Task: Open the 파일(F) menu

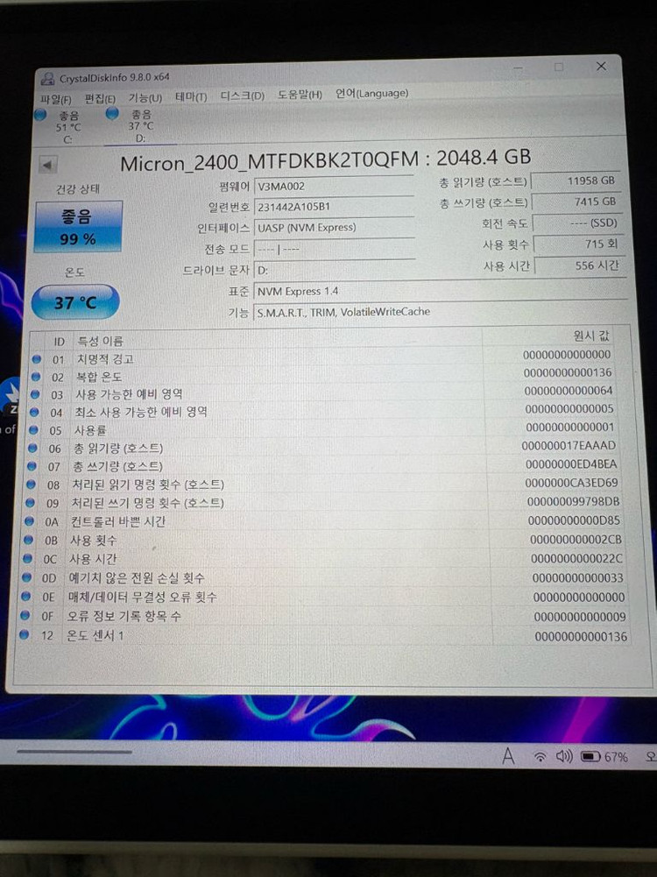Action: (x=56, y=100)
